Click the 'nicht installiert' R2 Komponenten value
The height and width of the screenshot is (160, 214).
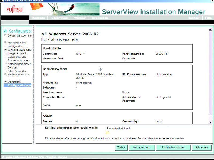coord(165,74)
